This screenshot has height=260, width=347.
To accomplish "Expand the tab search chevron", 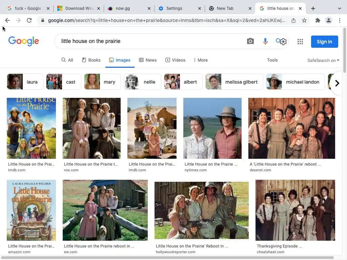I will pos(339,8).
